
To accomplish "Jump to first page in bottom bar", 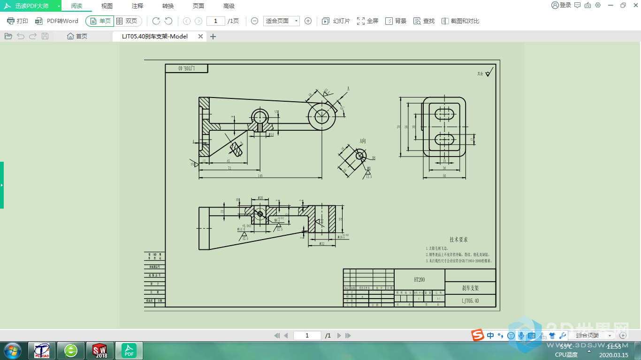I will tap(276, 336).
